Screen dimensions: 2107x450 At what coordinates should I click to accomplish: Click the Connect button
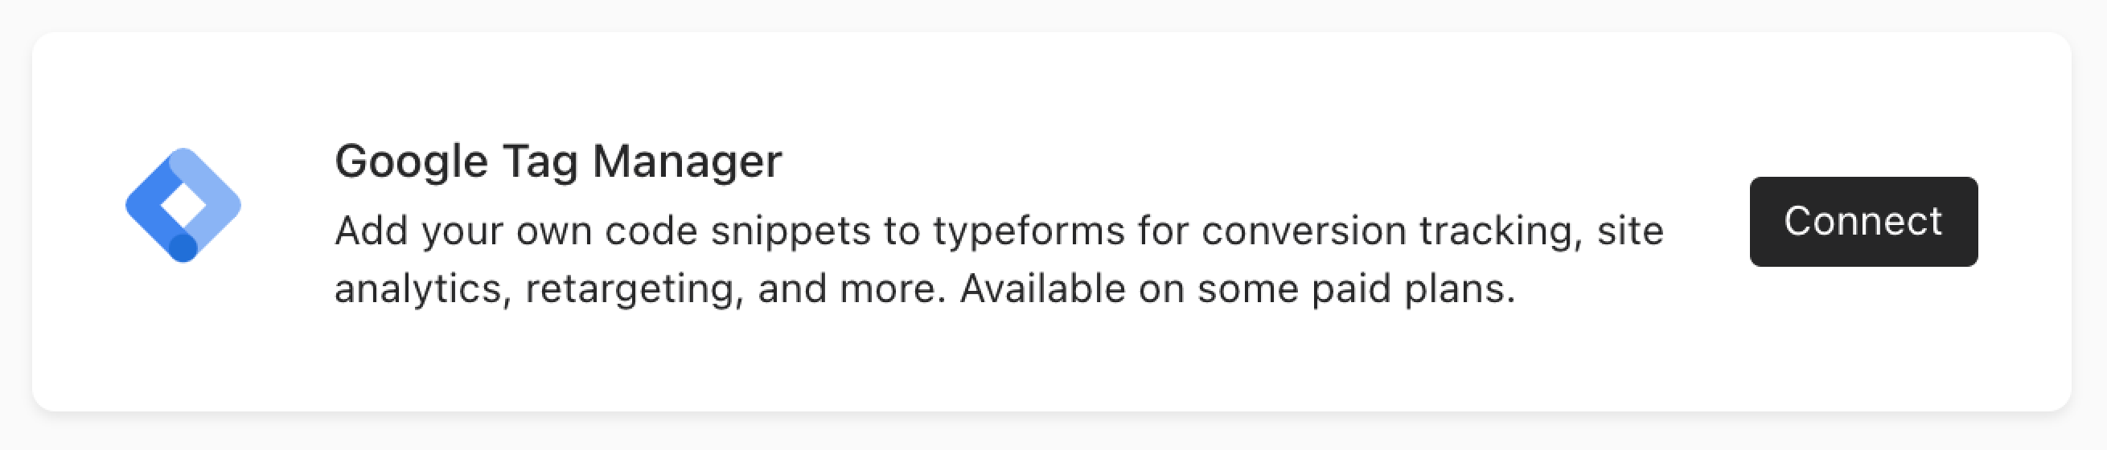pos(1863,221)
